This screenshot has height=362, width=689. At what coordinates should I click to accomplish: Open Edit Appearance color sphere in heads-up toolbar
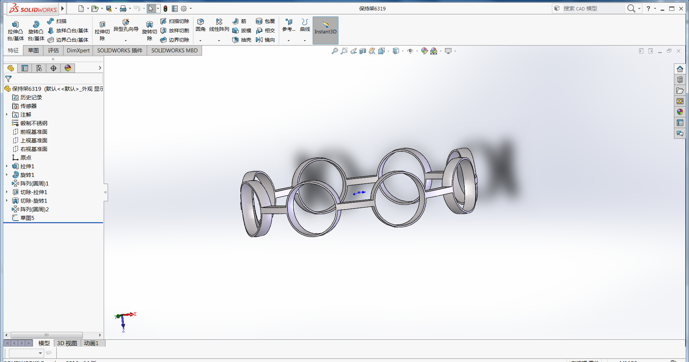point(424,51)
